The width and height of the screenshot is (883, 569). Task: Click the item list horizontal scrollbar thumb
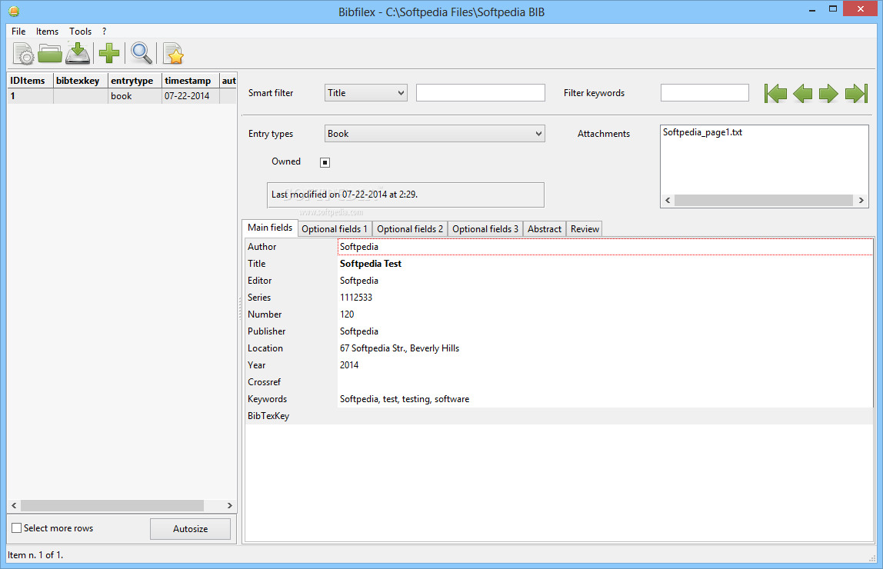[112, 505]
